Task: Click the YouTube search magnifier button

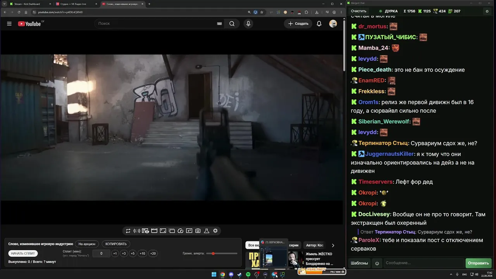Action: [232, 24]
